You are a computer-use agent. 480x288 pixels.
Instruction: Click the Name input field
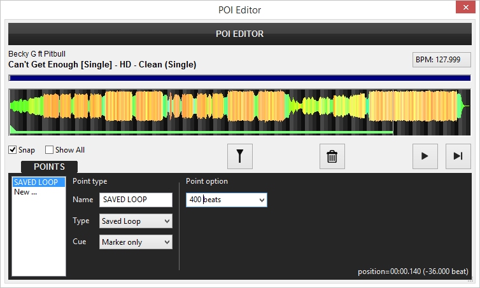click(x=136, y=200)
